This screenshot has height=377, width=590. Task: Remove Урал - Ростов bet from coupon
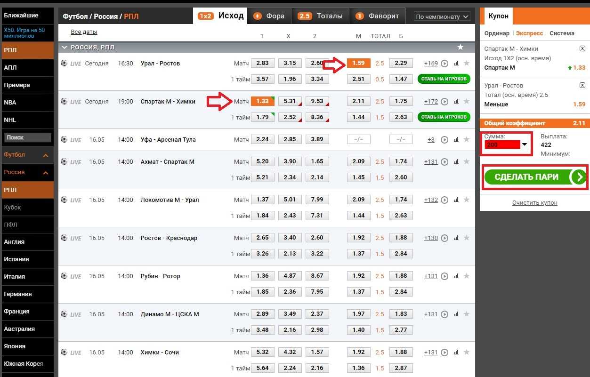point(582,85)
